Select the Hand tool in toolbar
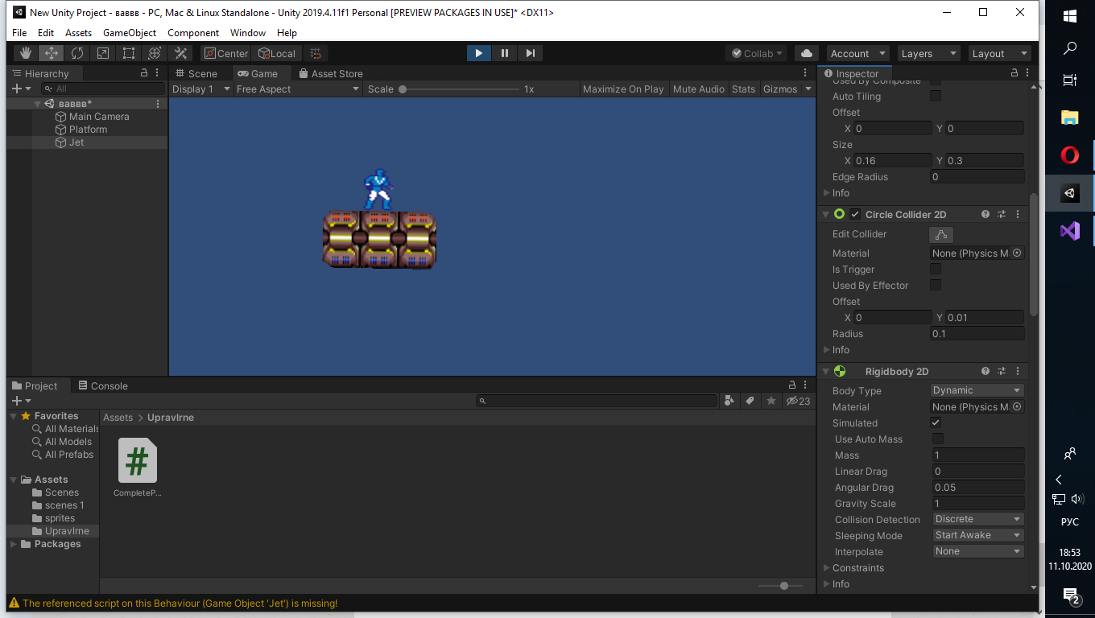Viewport: 1095px width, 618px height. [x=26, y=53]
